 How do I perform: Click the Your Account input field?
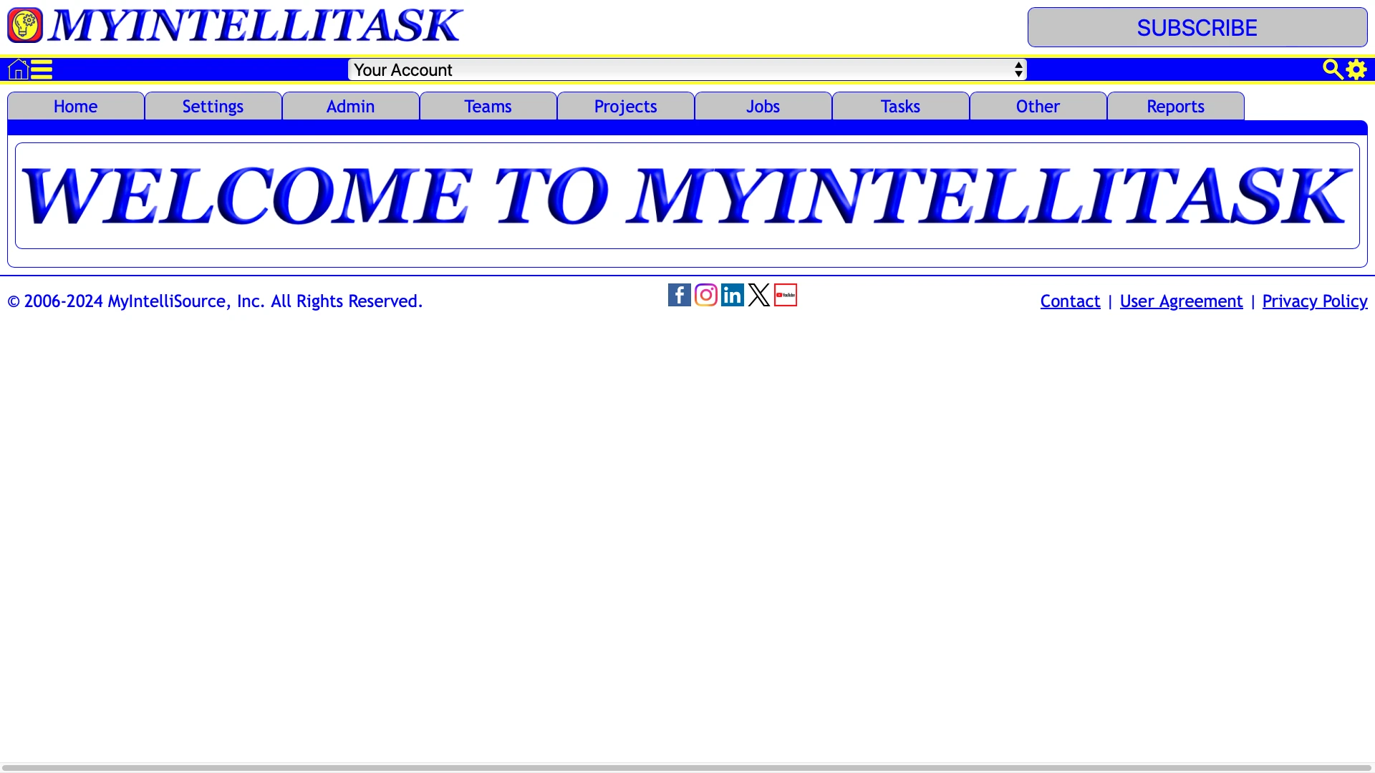pyautogui.click(x=687, y=69)
